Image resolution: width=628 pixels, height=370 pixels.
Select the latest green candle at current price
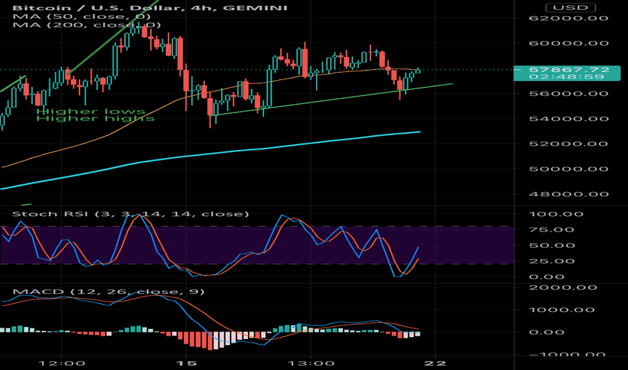418,71
